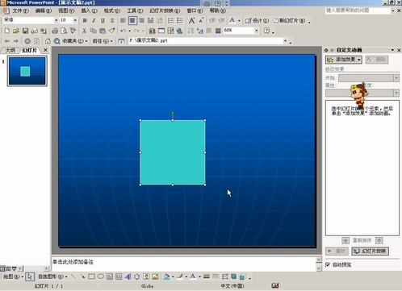402x291 pixels.
Task: Toggle Bullets list
Action: [x=180, y=20]
